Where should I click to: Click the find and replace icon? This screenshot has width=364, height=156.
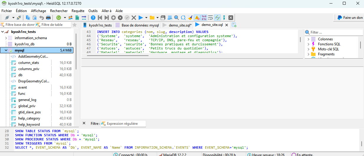tap(183, 18)
